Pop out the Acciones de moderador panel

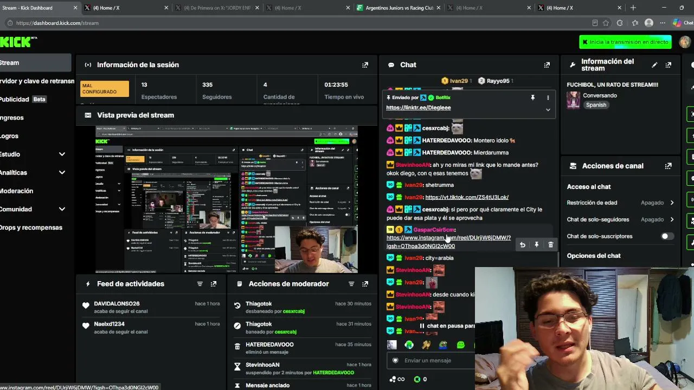coord(365,284)
